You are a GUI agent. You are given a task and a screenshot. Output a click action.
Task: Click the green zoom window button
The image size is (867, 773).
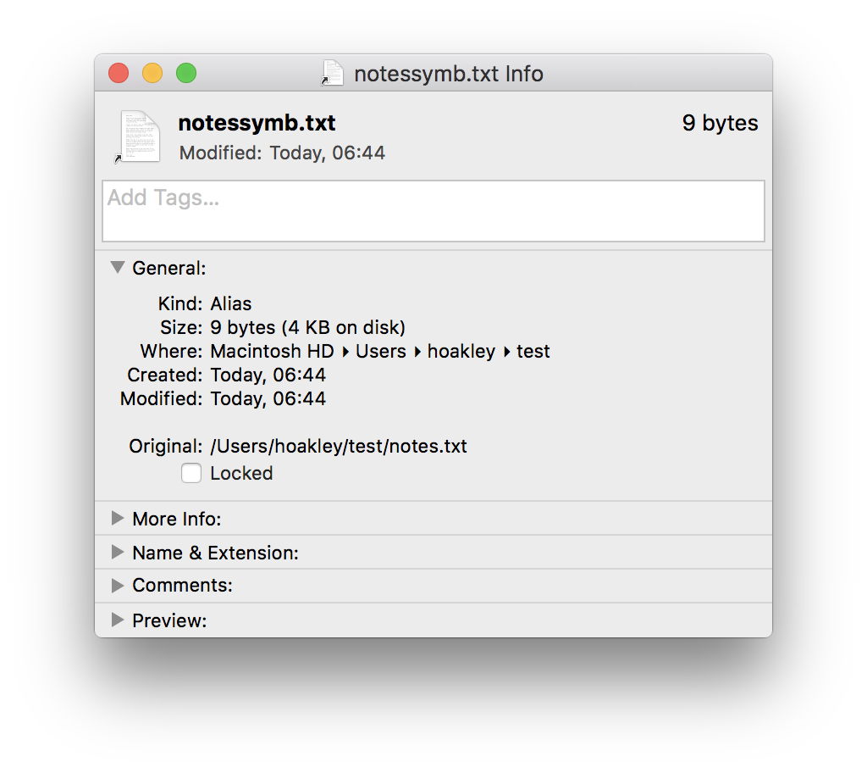(x=186, y=74)
